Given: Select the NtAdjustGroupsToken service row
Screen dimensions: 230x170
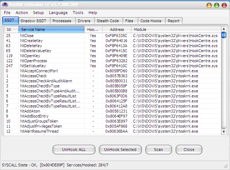Looking at the screenshot, I should tap(112, 121).
